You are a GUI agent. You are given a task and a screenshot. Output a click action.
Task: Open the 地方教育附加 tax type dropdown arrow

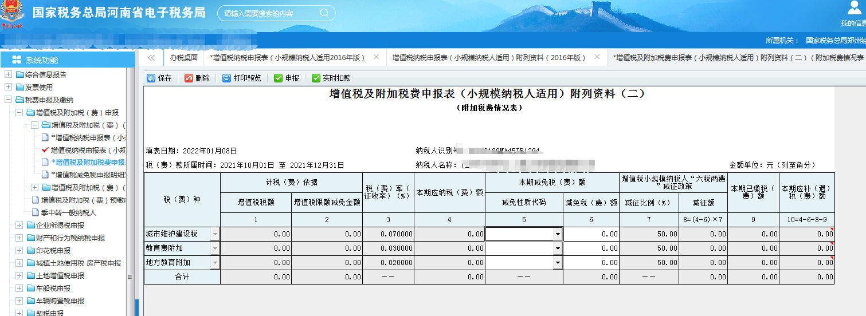point(215,262)
